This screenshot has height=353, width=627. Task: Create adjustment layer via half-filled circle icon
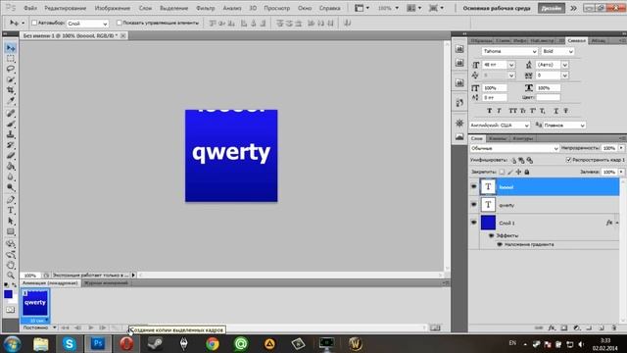[576, 328]
